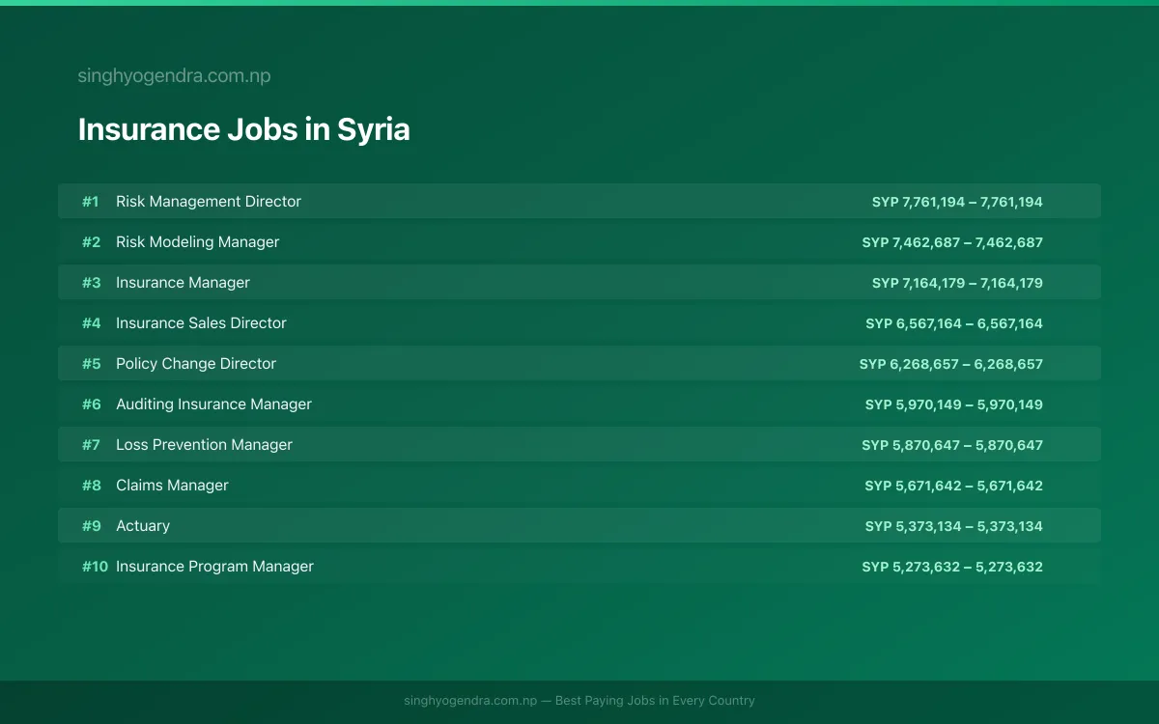Click salary SYP 5,970,149 – 5,970,149
Screen dimensions: 1159x724
(x=954, y=404)
